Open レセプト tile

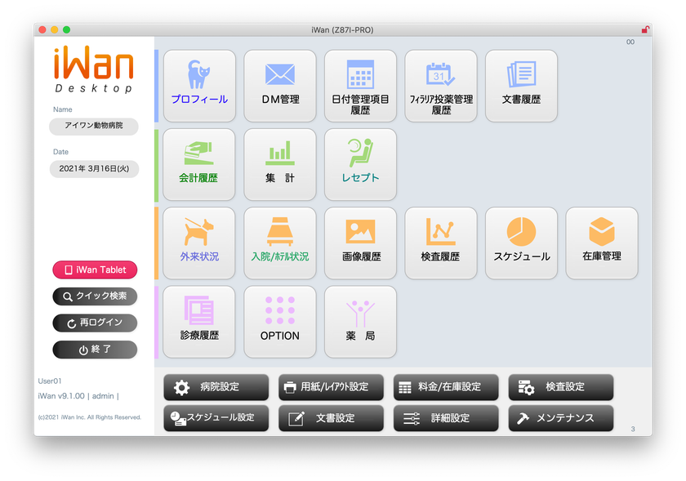[360, 165]
